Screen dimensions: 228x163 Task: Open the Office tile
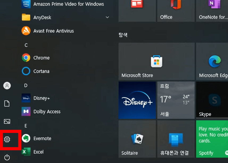(176, 10)
